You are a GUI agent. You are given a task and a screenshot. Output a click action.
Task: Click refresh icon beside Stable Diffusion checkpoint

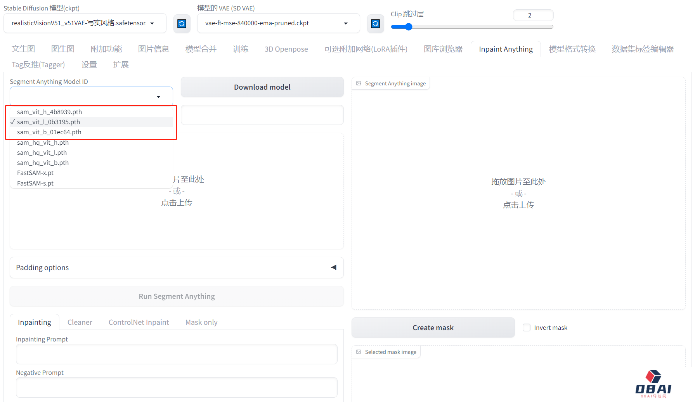pyautogui.click(x=182, y=24)
